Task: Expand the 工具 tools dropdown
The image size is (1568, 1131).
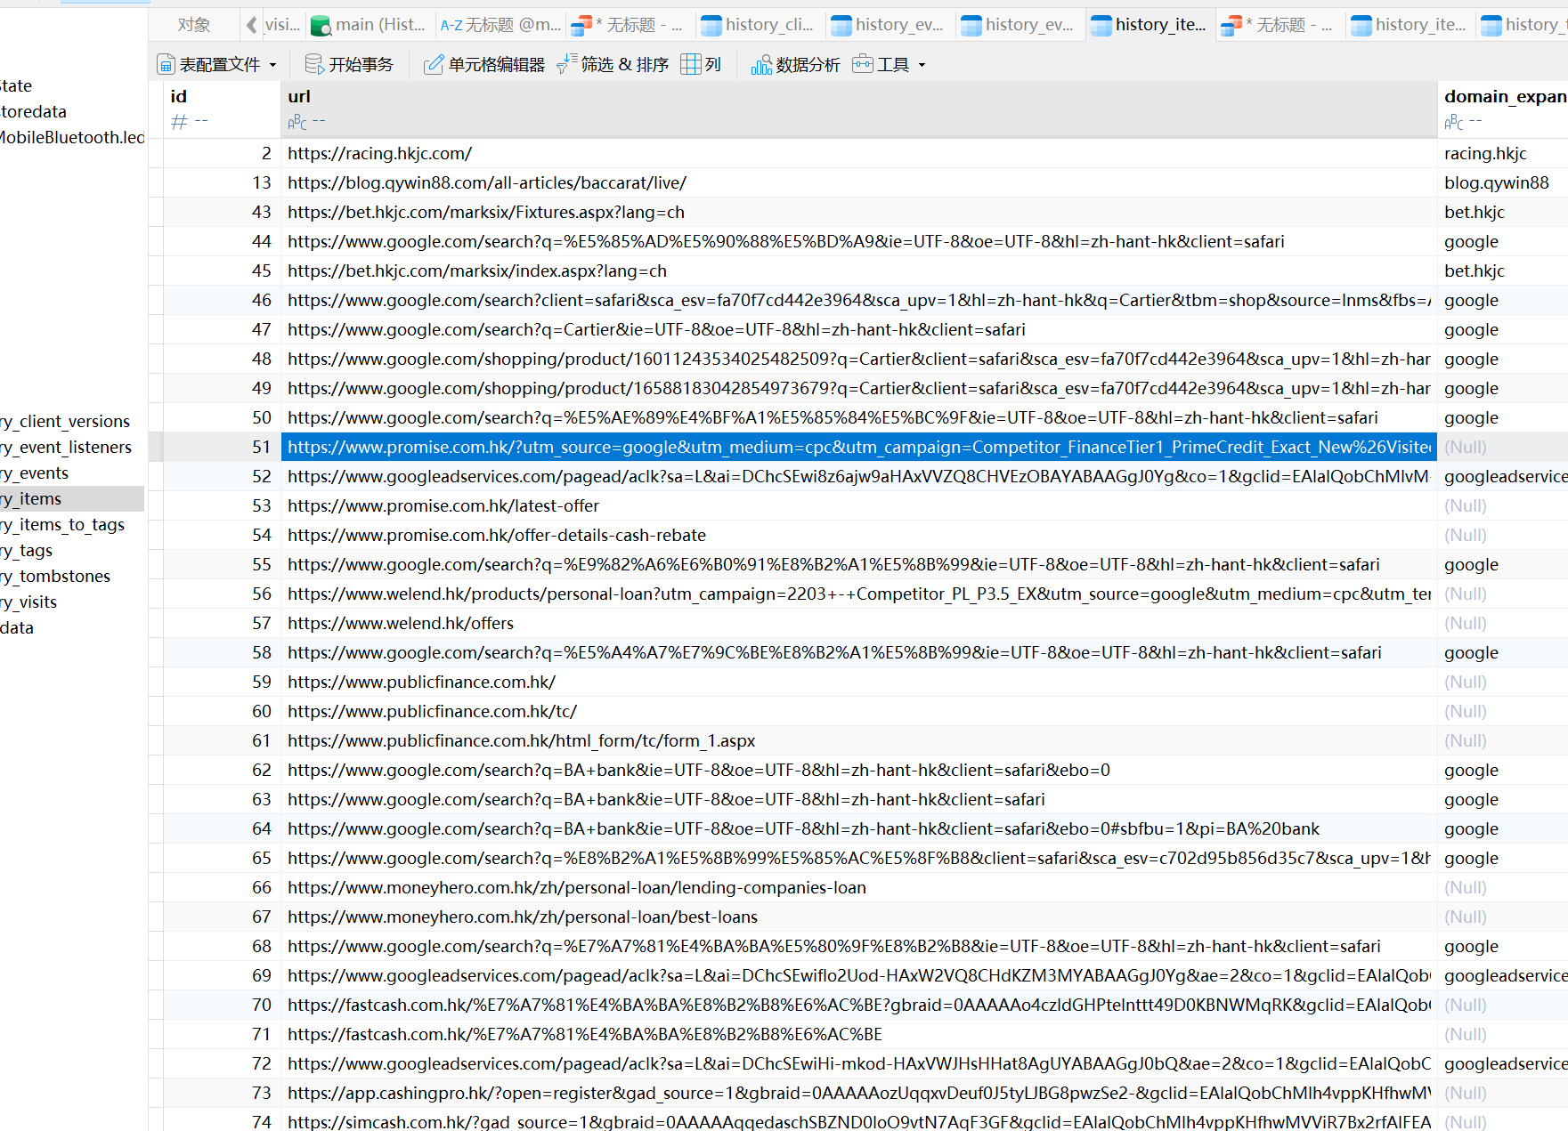Action: [x=890, y=64]
